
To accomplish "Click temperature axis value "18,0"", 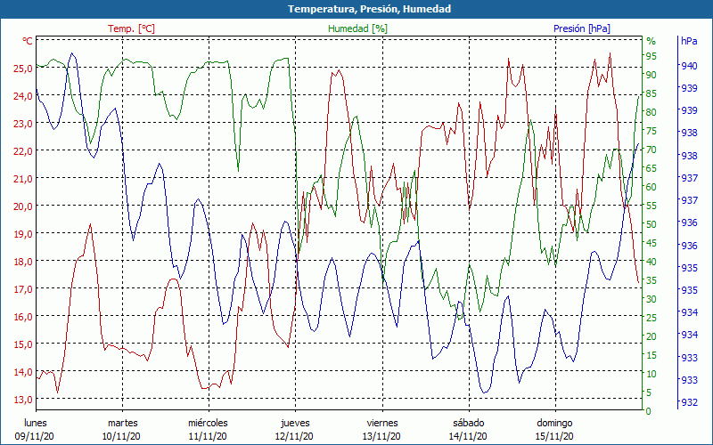I will pyautogui.click(x=23, y=262).
